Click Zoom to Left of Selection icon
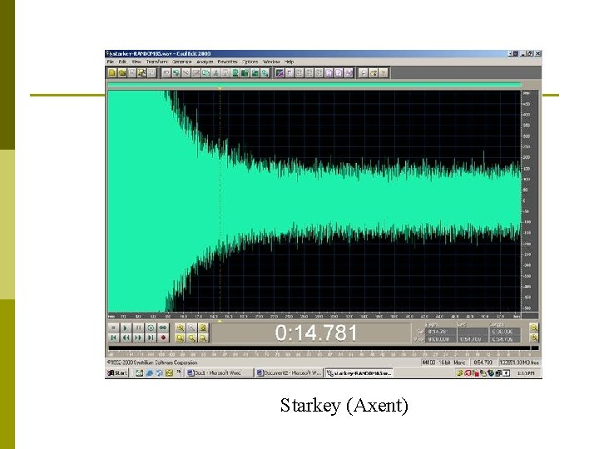Screen dimensions: 599x449 (192, 338)
